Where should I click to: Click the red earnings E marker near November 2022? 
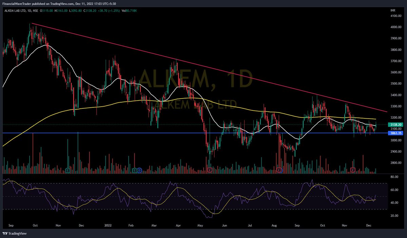(353, 170)
